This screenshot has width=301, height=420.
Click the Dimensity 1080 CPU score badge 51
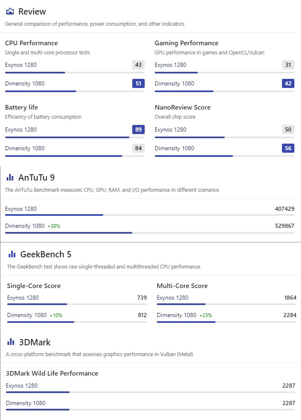[x=138, y=83]
